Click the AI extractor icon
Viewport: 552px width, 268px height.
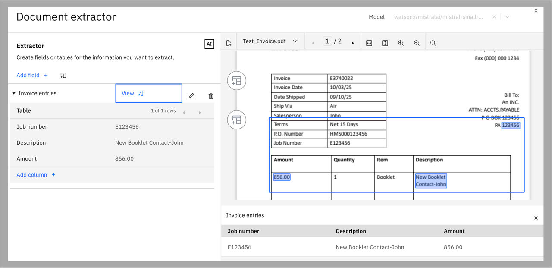pyautogui.click(x=209, y=44)
